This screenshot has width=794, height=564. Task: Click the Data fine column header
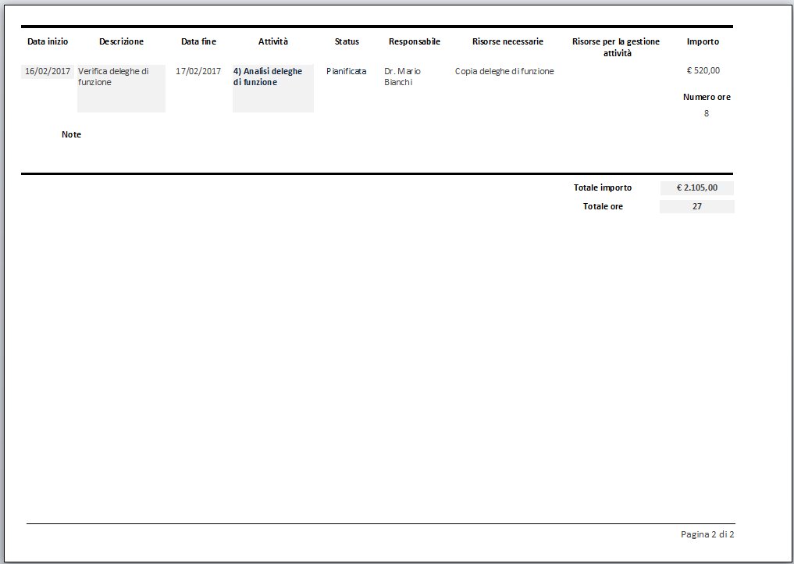click(198, 41)
